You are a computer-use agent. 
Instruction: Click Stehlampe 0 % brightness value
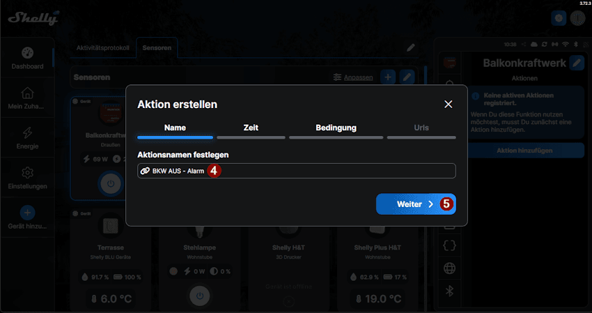(220, 271)
